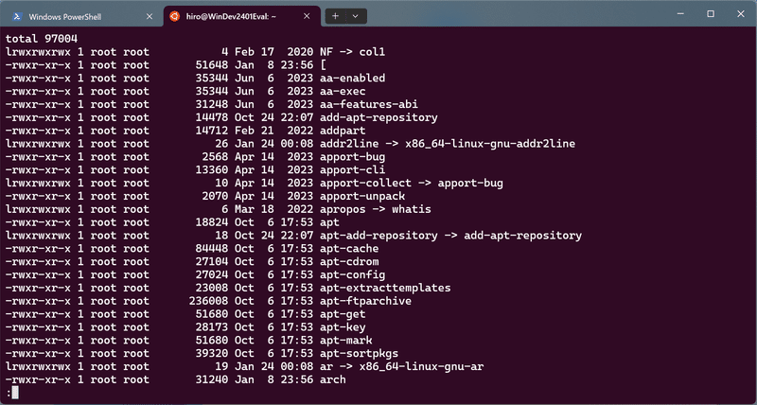Select the 'apport-cli' file name
The height and width of the screenshot is (405, 757).
tap(352, 169)
